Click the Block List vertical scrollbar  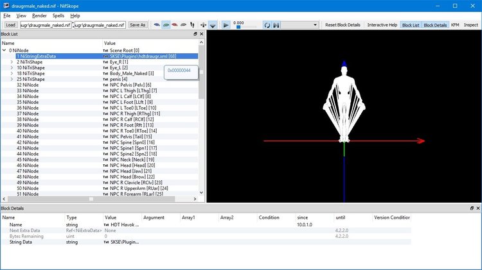(x=201, y=72)
